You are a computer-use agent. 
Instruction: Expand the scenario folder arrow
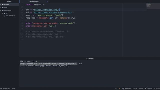point(1,4)
